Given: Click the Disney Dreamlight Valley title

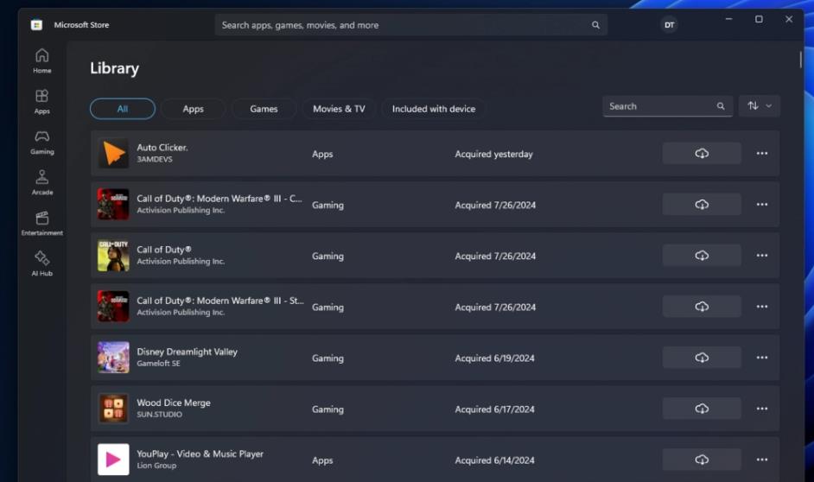Looking at the screenshot, I should [187, 352].
